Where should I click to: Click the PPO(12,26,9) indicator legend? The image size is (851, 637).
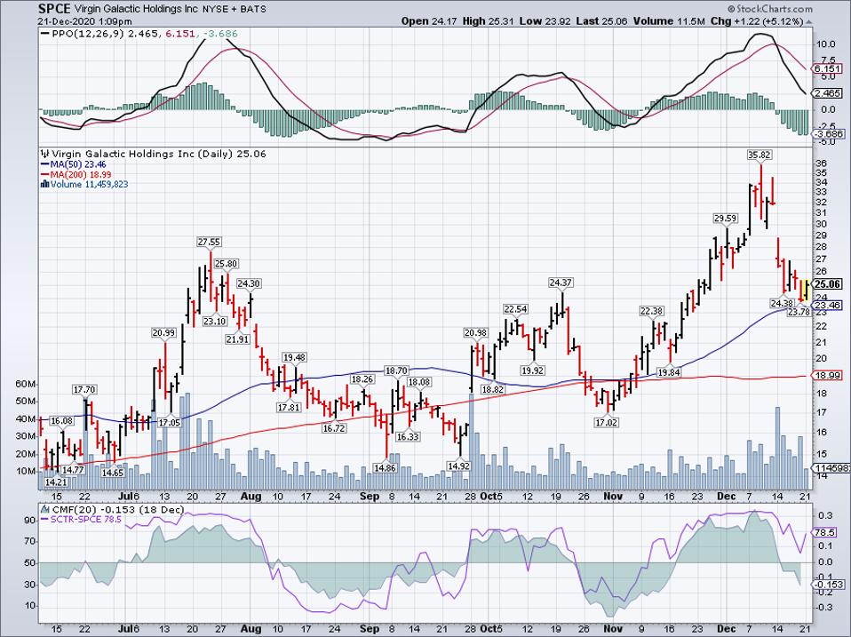[x=139, y=34]
